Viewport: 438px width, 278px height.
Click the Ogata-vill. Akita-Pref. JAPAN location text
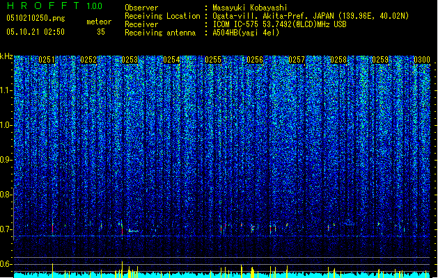[x=311, y=16]
